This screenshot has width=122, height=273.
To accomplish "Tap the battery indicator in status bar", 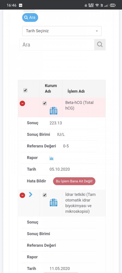I will pos(113,5).
